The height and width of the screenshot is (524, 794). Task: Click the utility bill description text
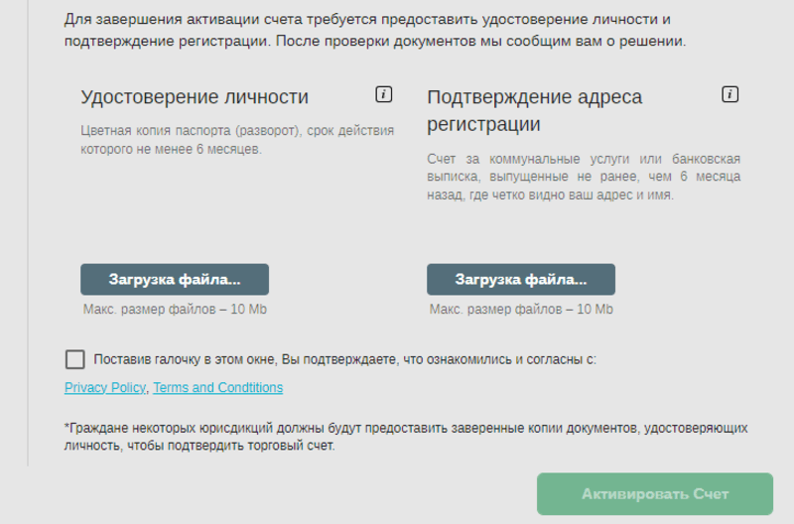pos(584,177)
